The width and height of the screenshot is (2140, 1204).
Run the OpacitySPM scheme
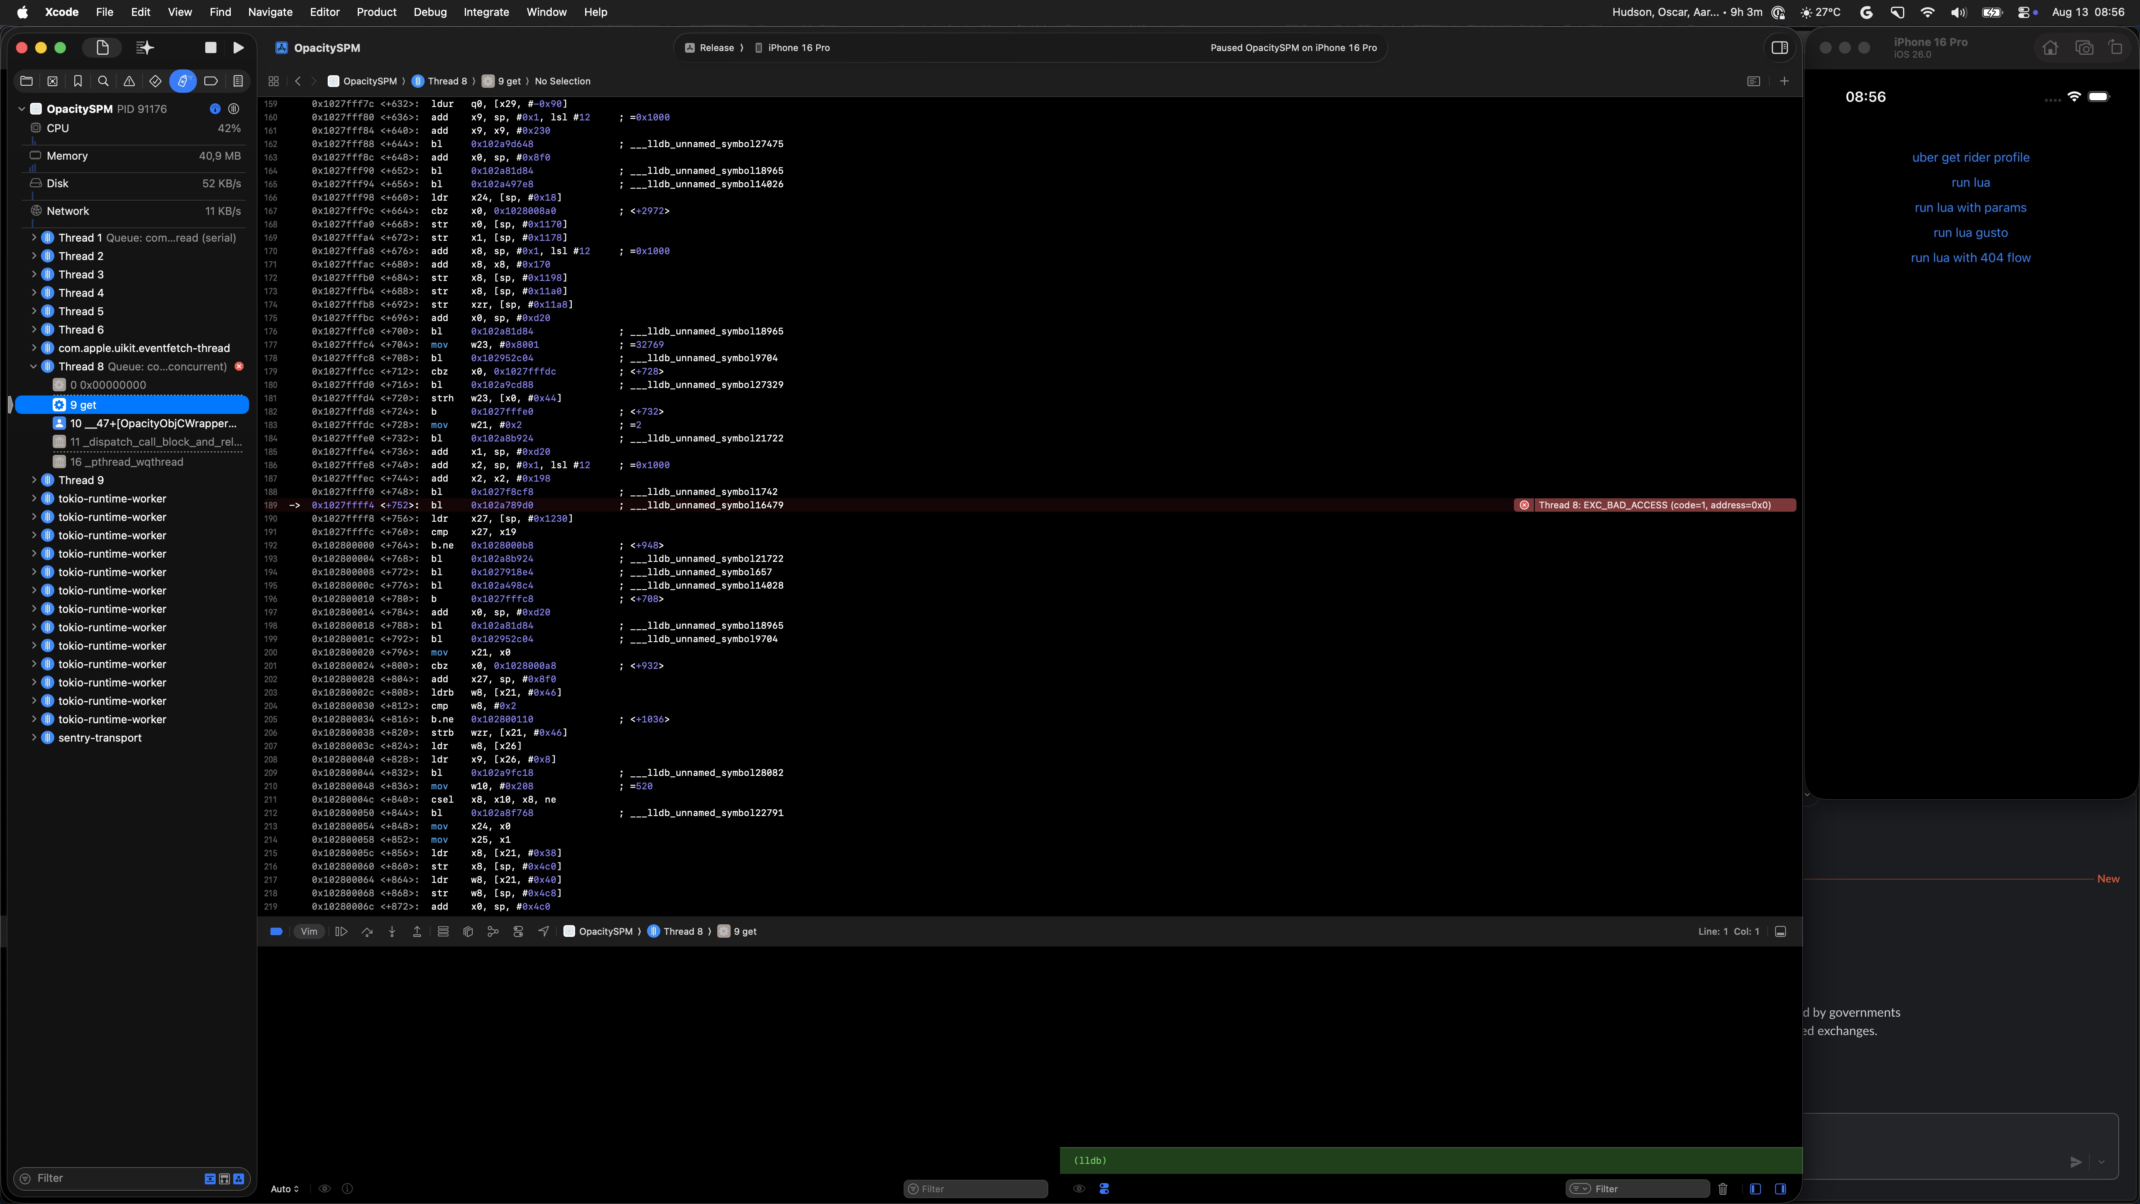click(x=238, y=47)
